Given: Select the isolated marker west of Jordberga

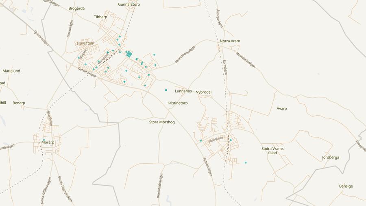Looking at the screenshot, I should (246, 163).
